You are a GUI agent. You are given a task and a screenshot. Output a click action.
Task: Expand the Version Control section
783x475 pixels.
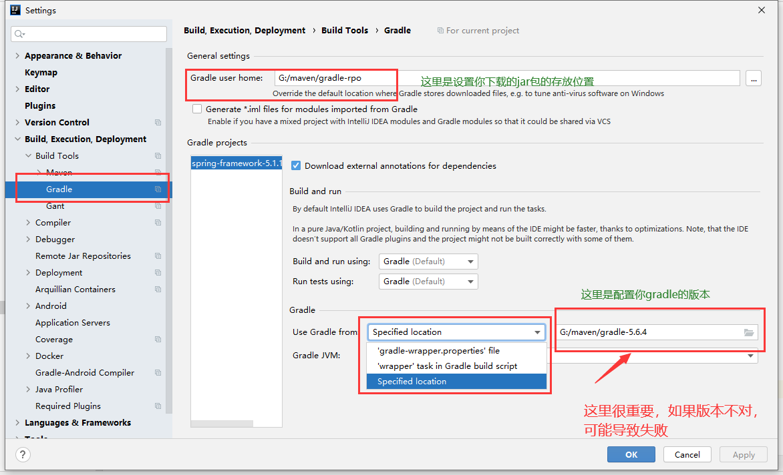17,123
